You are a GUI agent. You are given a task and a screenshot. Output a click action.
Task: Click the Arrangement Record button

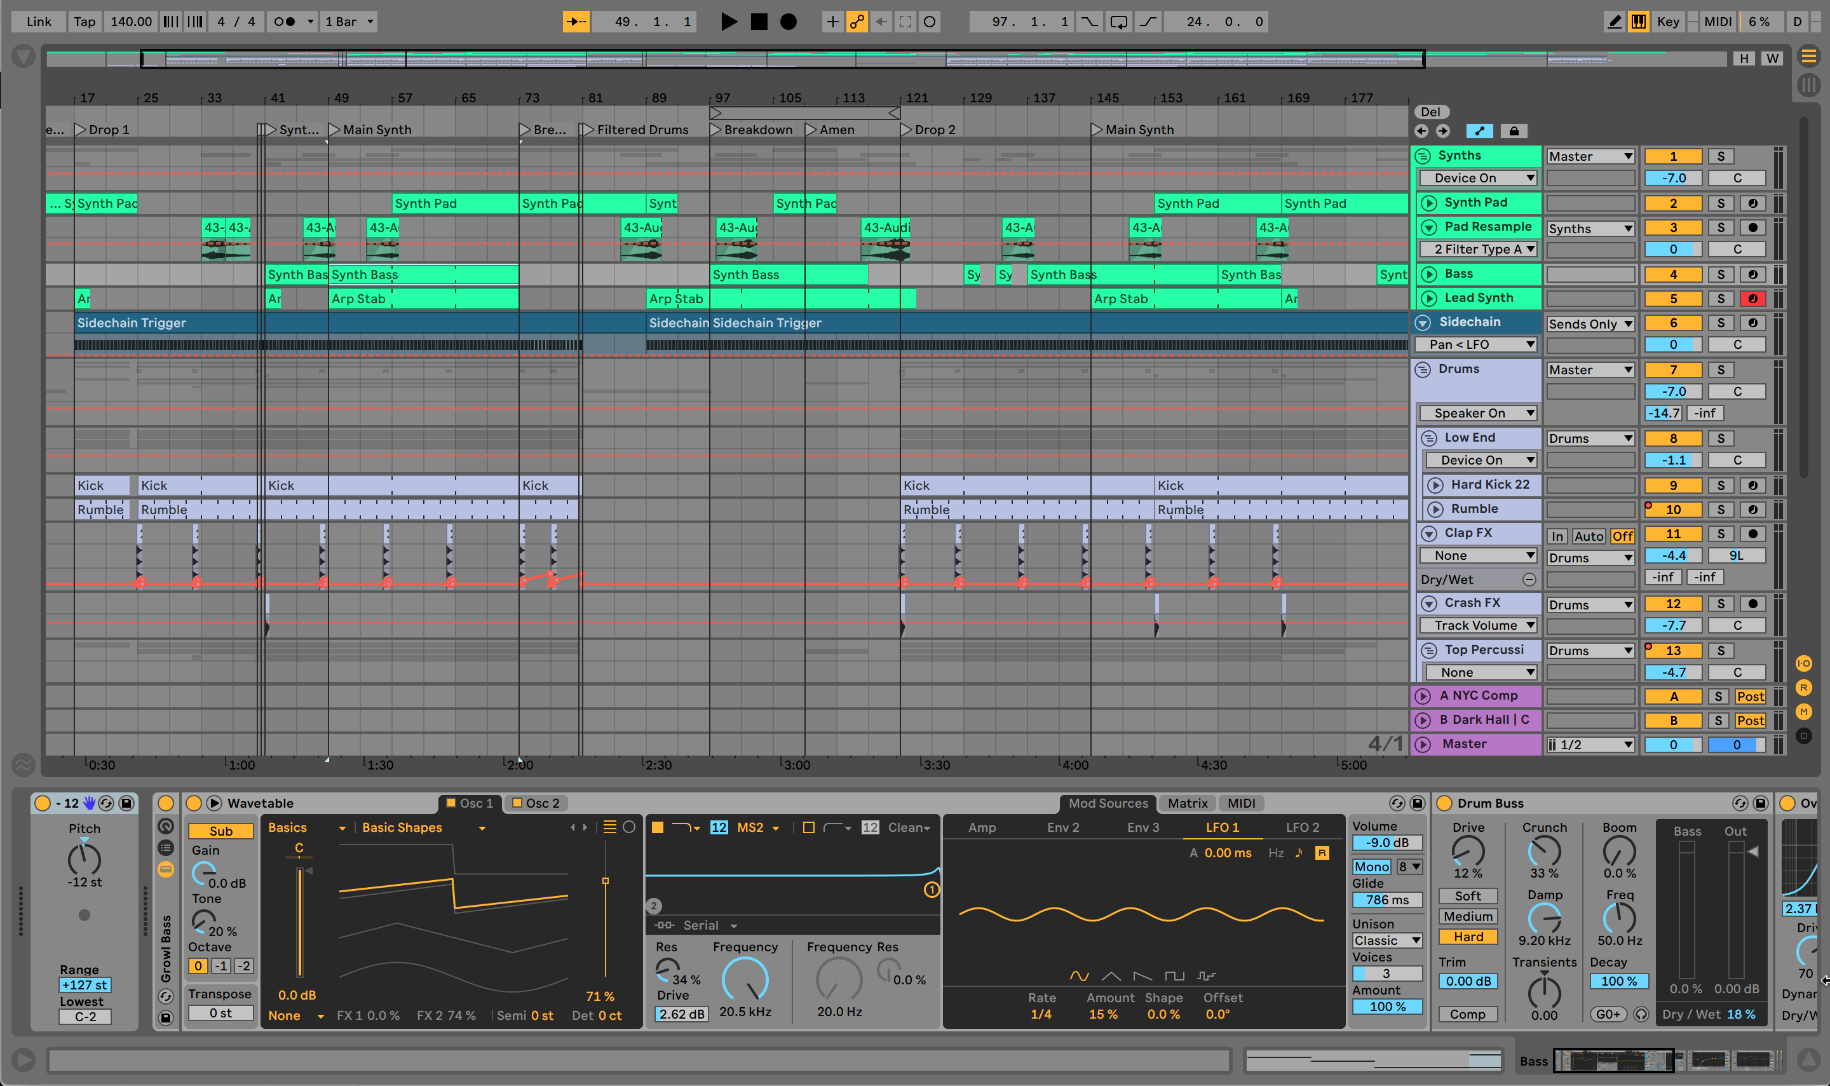click(788, 21)
